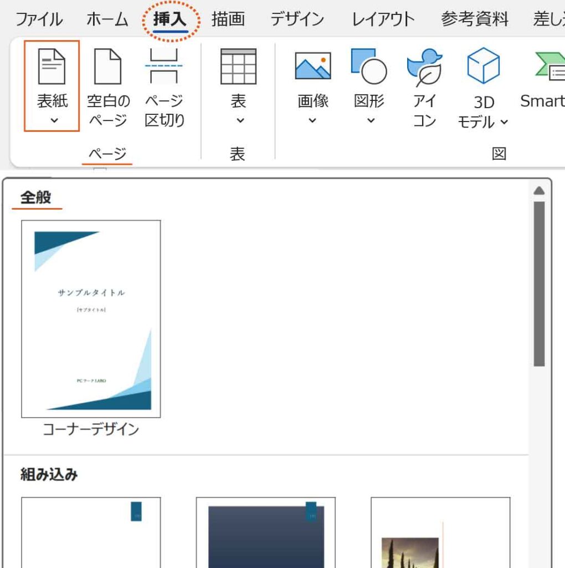This screenshot has width=565, height=568.
Task: Switch to the 参考資料 tab
Action: [475, 19]
